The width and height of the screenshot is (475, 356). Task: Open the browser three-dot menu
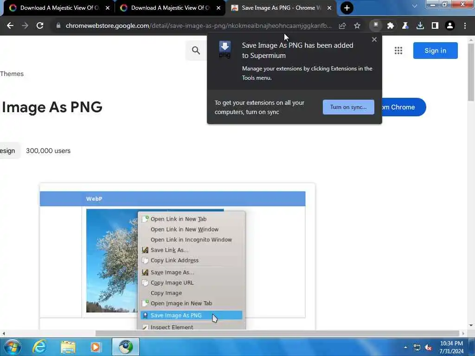tap(465, 26)
